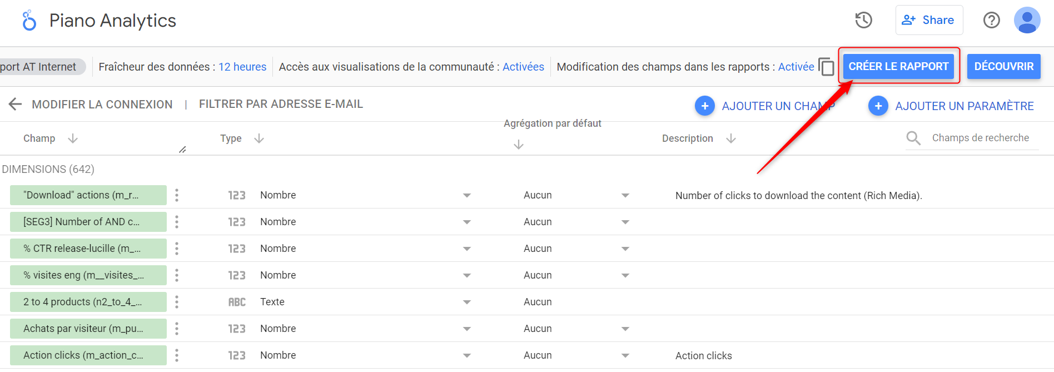The image size is (1054, 372).
Task: Click the copy data source icon
Action: click(827, 67)
